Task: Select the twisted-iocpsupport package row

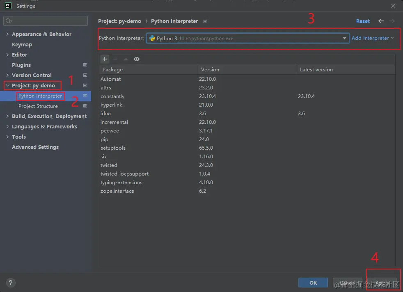Action: (x=247, y=173)
